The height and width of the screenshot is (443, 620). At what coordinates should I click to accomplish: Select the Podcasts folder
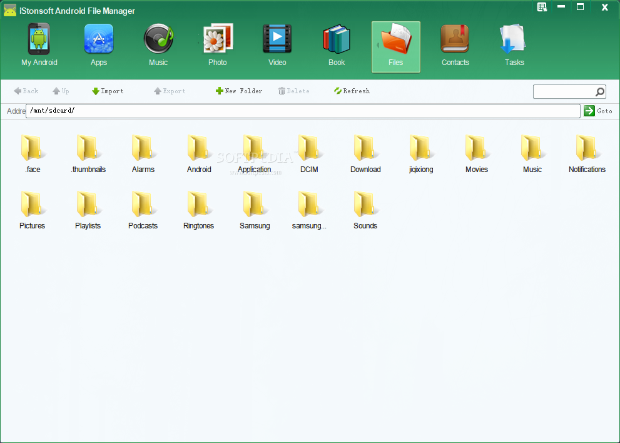[143, 210]
